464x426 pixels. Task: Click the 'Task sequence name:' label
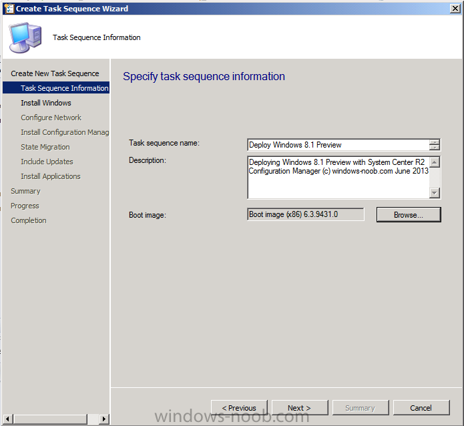click(164, 143)
